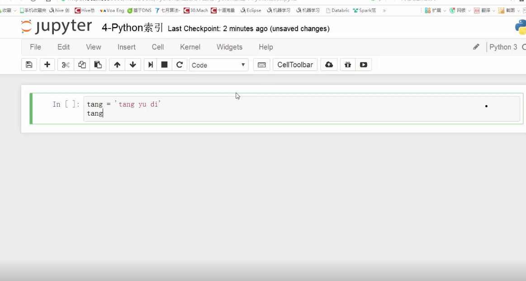526x281 pixels.
Task: Move selected cell down
Action: 133,65
